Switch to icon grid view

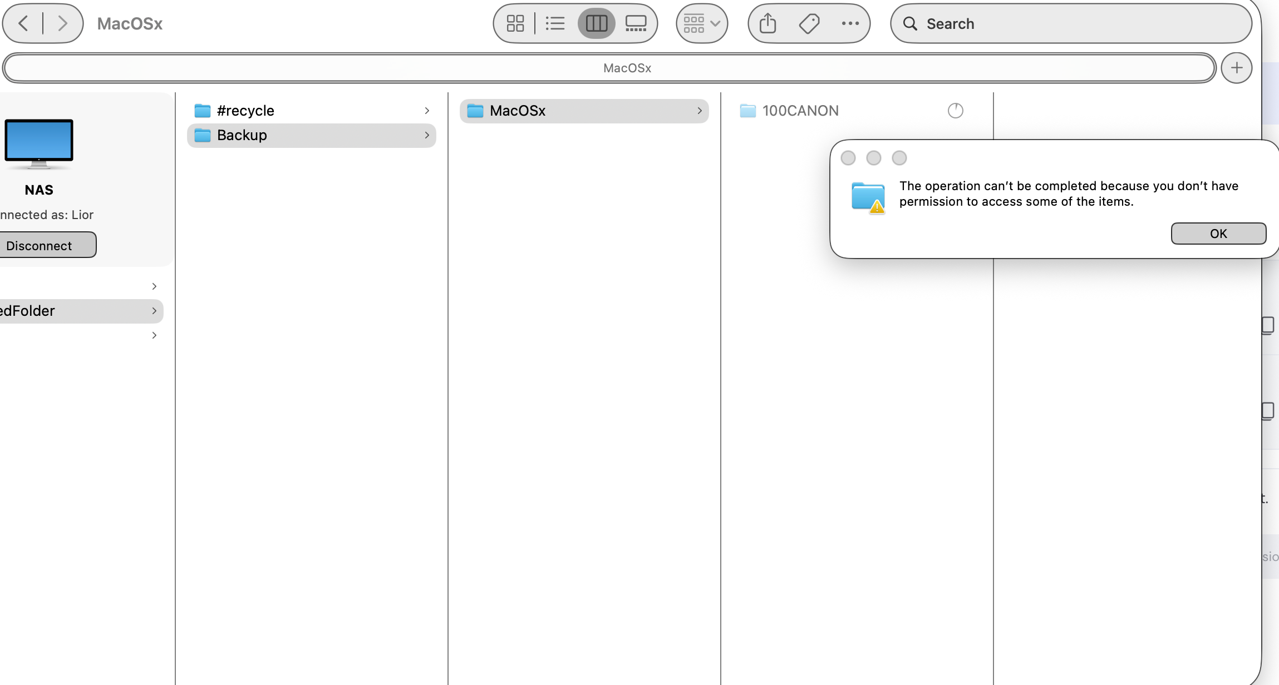pos(515,23)
